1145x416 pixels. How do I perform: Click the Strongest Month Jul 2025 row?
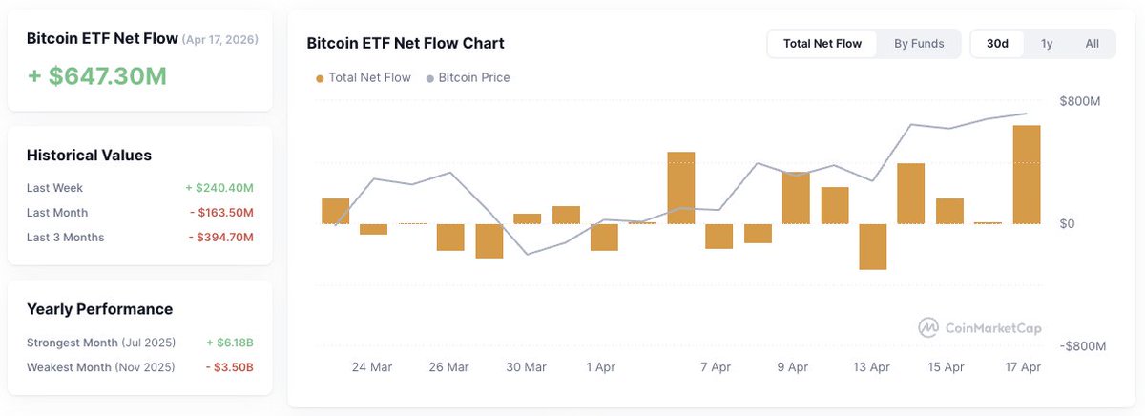[x=139, y=343]
